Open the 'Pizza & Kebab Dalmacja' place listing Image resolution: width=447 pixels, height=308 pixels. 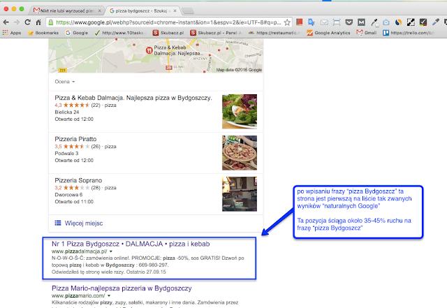pos(133,98)
